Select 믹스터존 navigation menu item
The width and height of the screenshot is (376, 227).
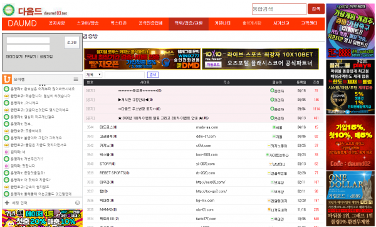click(118, 23)
